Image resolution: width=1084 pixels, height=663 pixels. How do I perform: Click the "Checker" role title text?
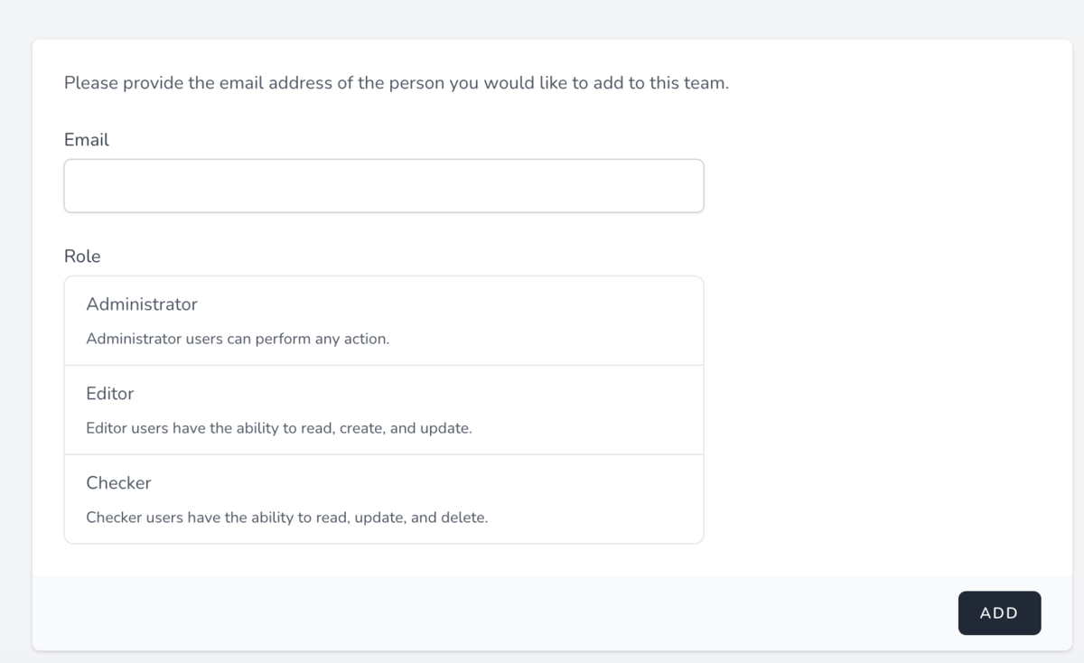pyautogui.click(x=118, y=483)
